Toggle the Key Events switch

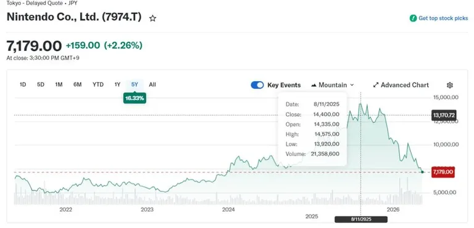tap(257, 85)
